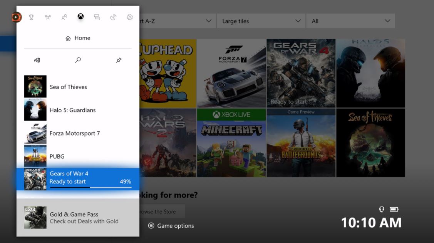434x243 pixels.
Task: Click the PUBG guide thumbnail
Action: tap(35, 156)
